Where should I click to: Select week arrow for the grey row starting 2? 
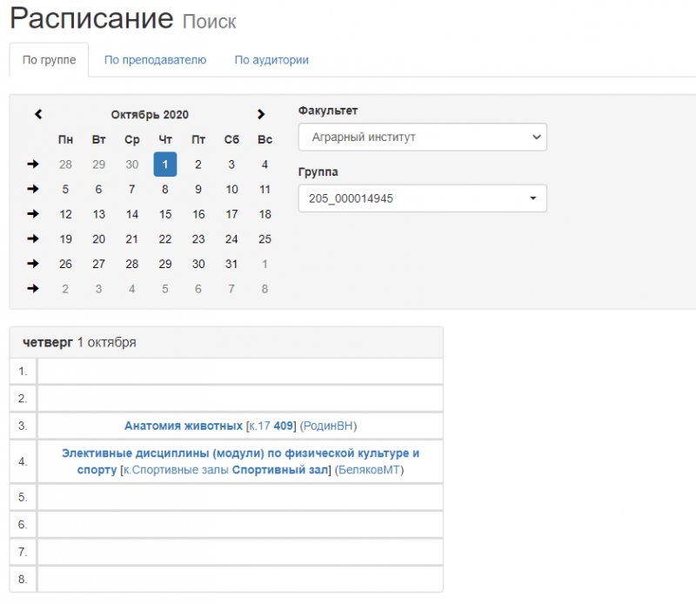pyautogui.click(x=33, y=289)
